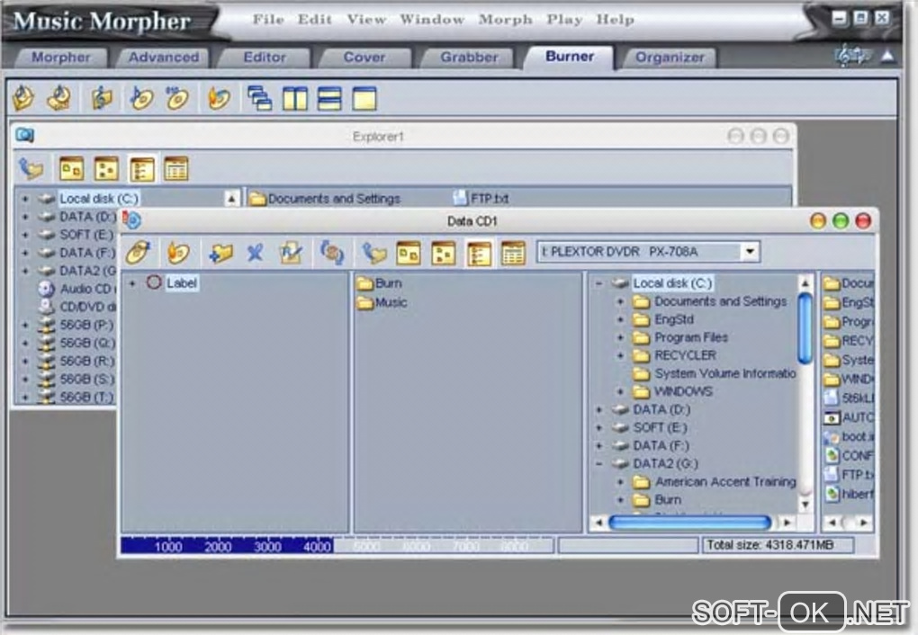Select RECYCLER folder in Data CD1 tree

pyautogui.click(x=675, y=355)
